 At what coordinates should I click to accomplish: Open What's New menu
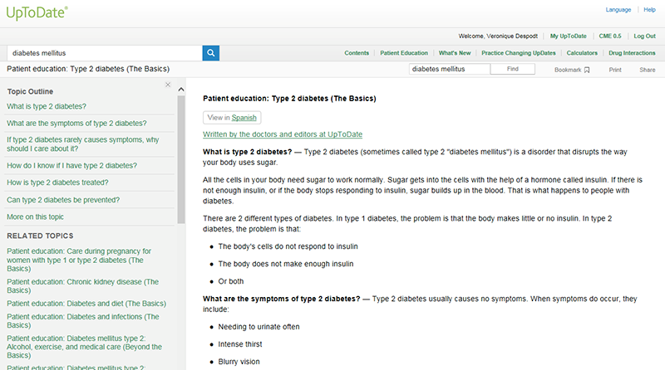point(455,53)
